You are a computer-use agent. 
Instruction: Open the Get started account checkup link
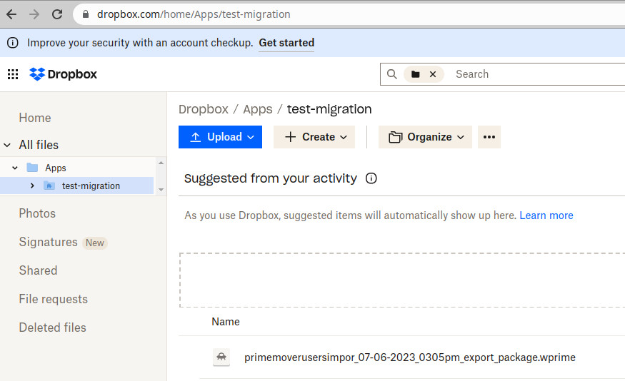(286, 43)
